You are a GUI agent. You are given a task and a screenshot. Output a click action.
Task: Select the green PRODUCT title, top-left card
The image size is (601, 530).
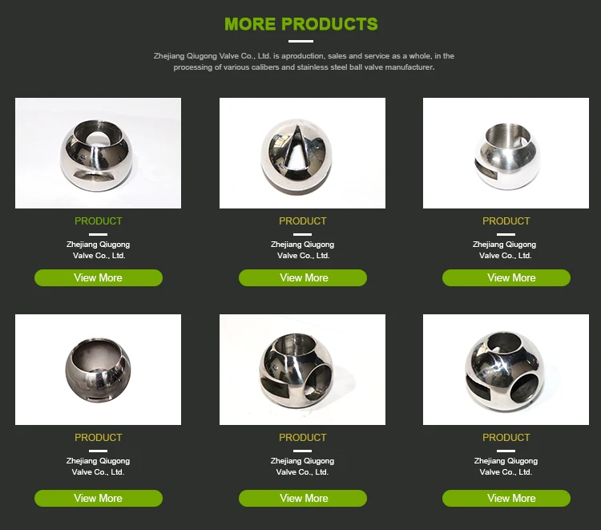(x=99, y=221)
